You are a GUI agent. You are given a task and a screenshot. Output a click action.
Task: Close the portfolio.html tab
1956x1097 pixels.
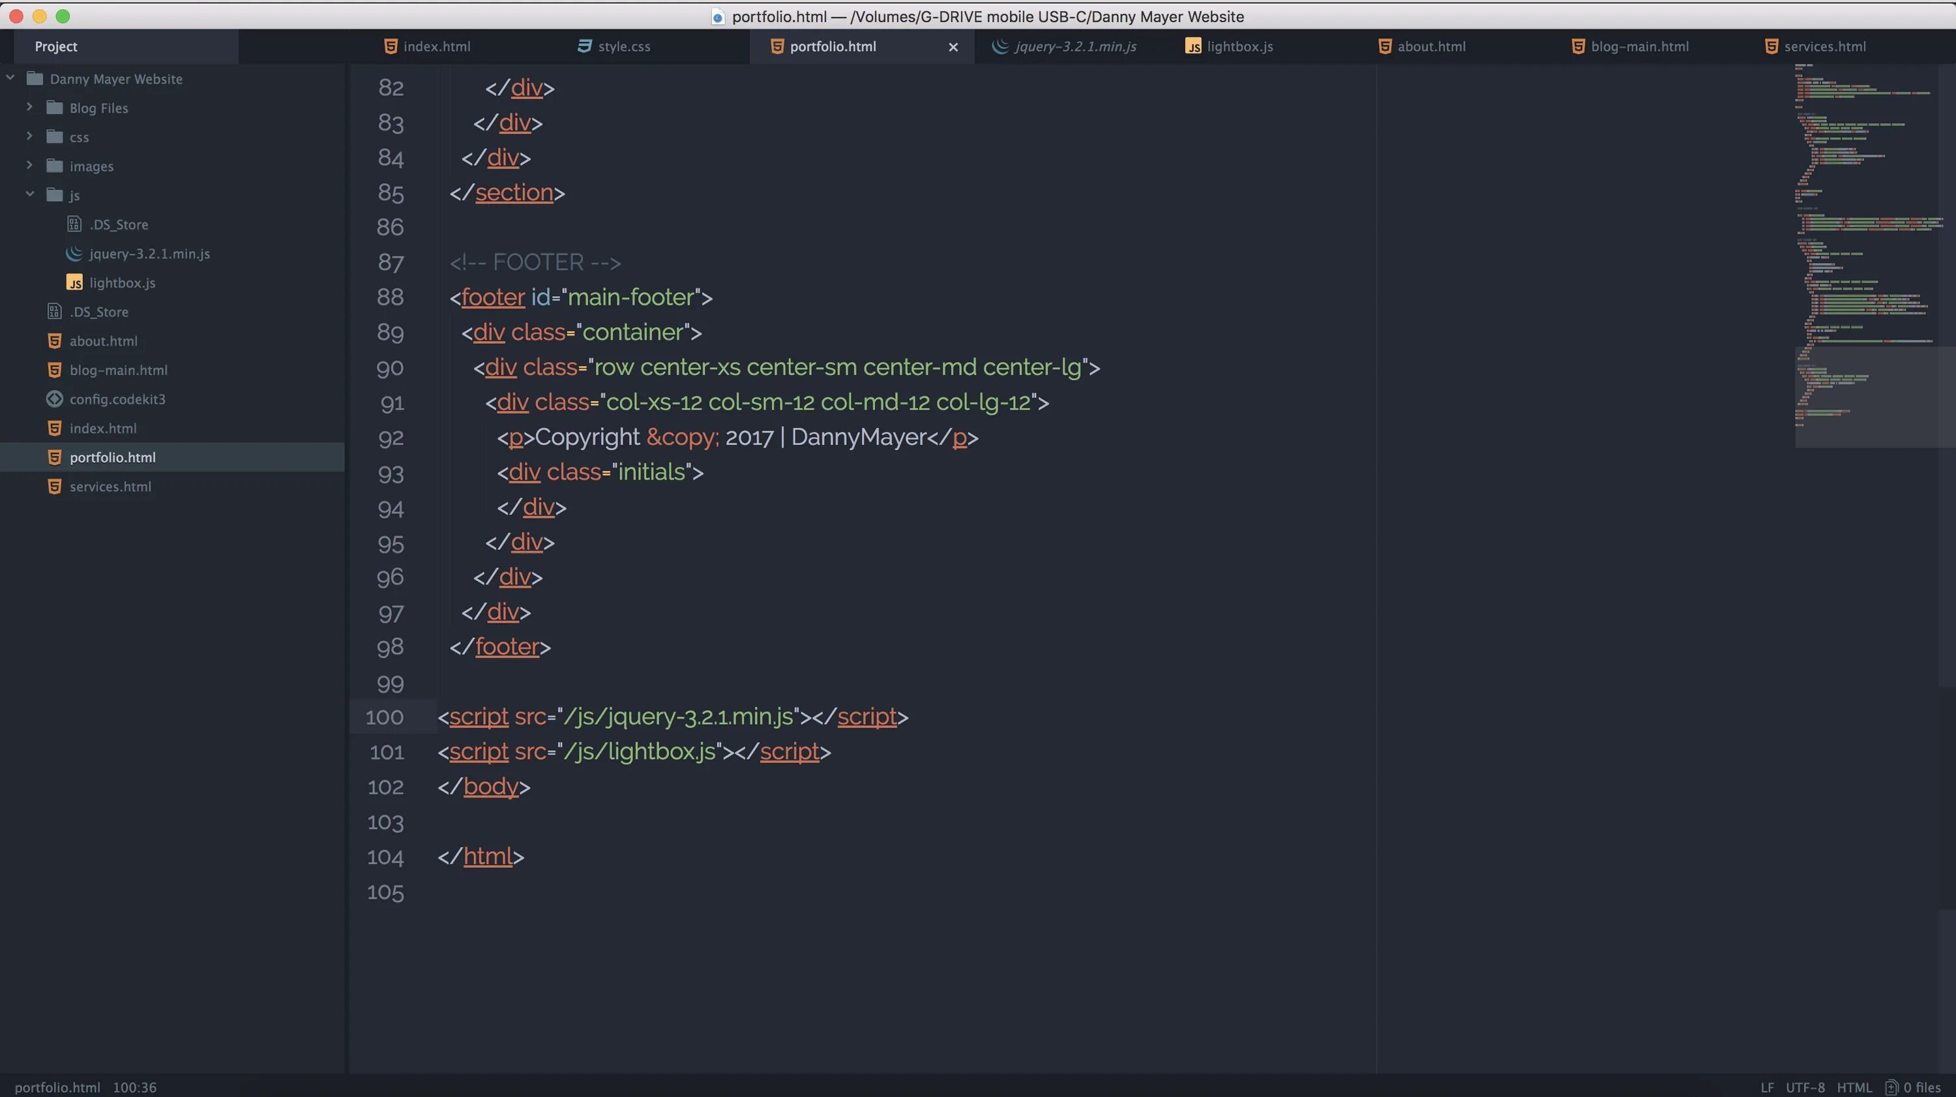pos(953,47)
